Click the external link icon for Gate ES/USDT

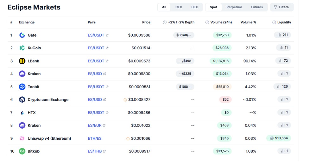[x=107, y=35]
